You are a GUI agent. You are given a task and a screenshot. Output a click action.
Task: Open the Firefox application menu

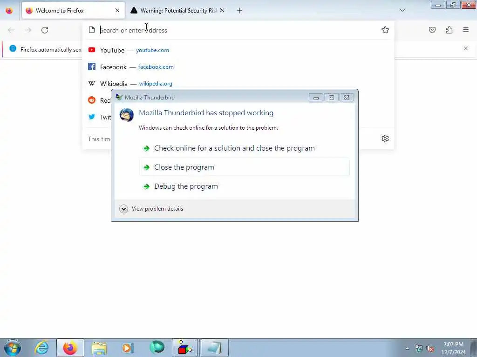pos(466,30)
